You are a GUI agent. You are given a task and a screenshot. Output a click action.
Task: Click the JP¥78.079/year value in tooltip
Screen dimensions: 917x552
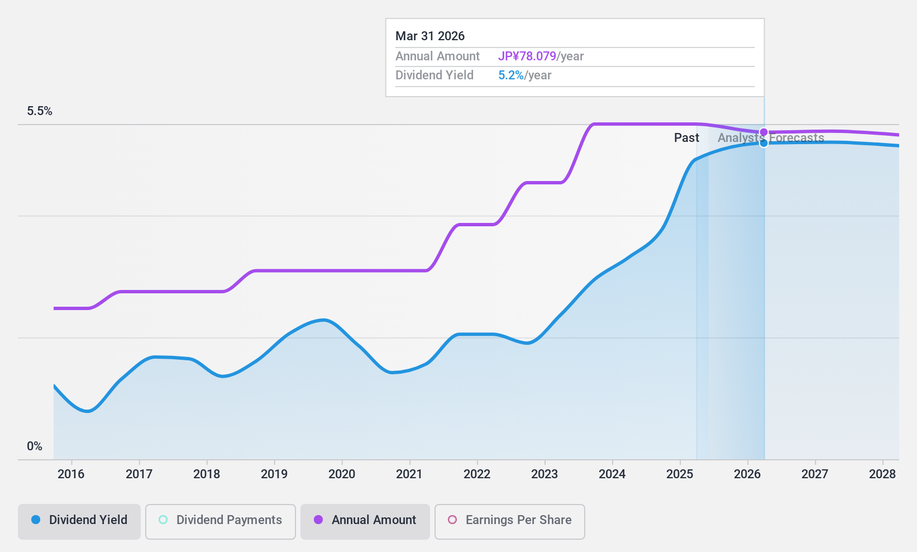[x=541, y=56]
